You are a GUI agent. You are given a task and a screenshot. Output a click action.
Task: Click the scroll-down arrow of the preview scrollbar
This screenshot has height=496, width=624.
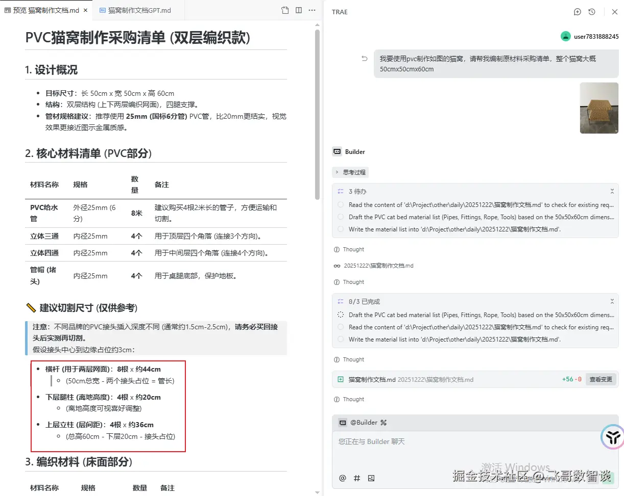click(x=317, y=492)
